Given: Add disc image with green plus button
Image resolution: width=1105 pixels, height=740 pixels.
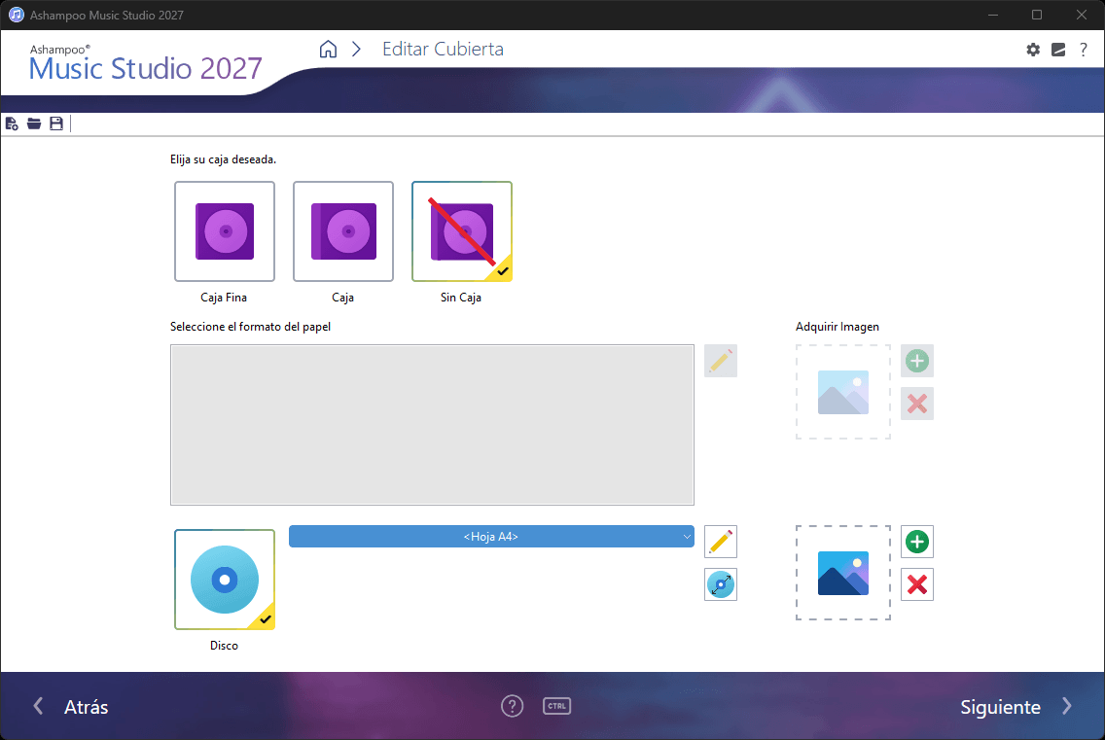Looking at the screenshot, I should (x=917, y=542).
